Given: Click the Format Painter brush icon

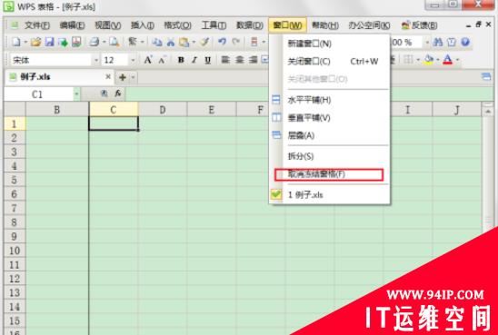Looking at the screenshot, I should point(204,42).
